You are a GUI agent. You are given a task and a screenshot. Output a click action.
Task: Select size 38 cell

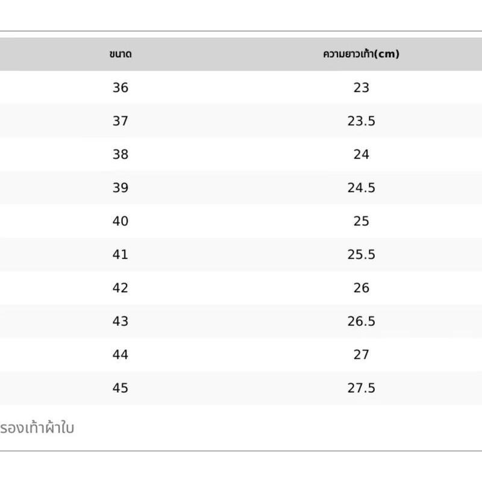[x=120, y=154]
